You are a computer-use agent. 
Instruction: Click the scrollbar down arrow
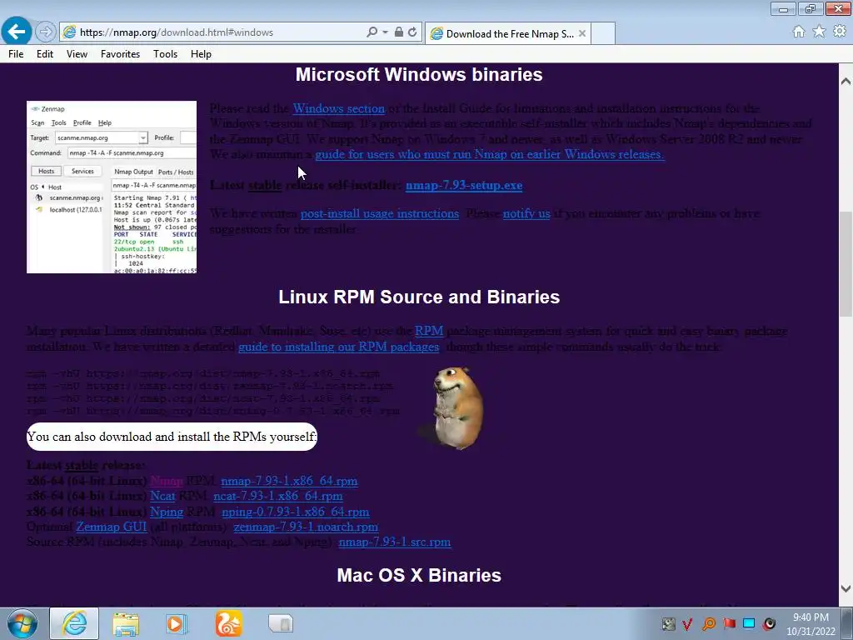point(846,588)
